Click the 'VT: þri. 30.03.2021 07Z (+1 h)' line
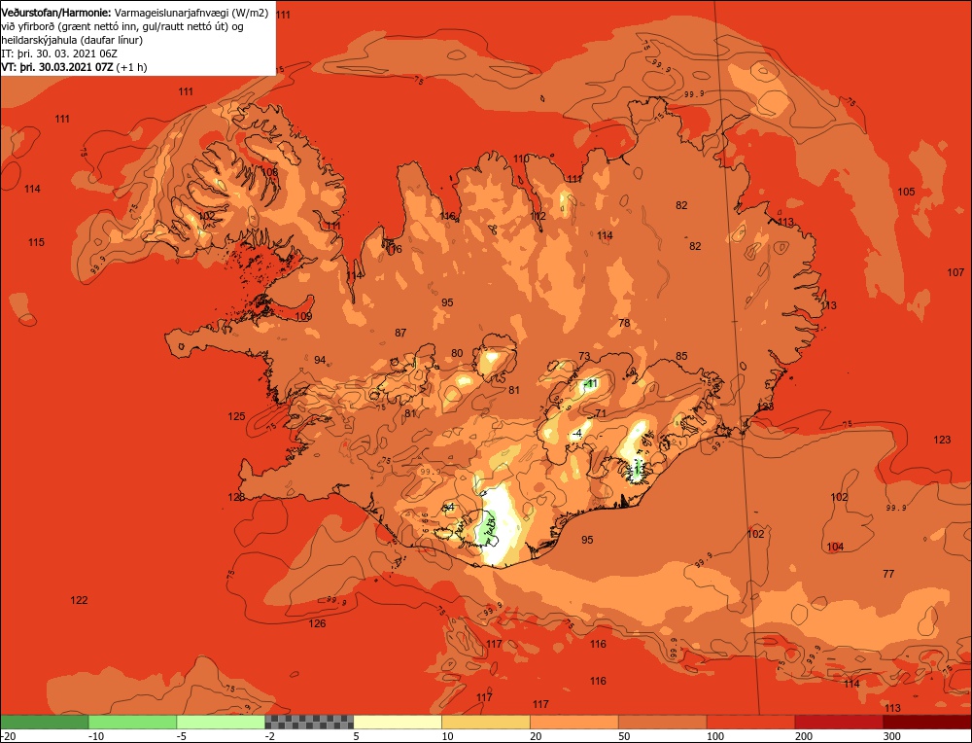The height and width of the screenshot is (743, 972). pos(75,68)
